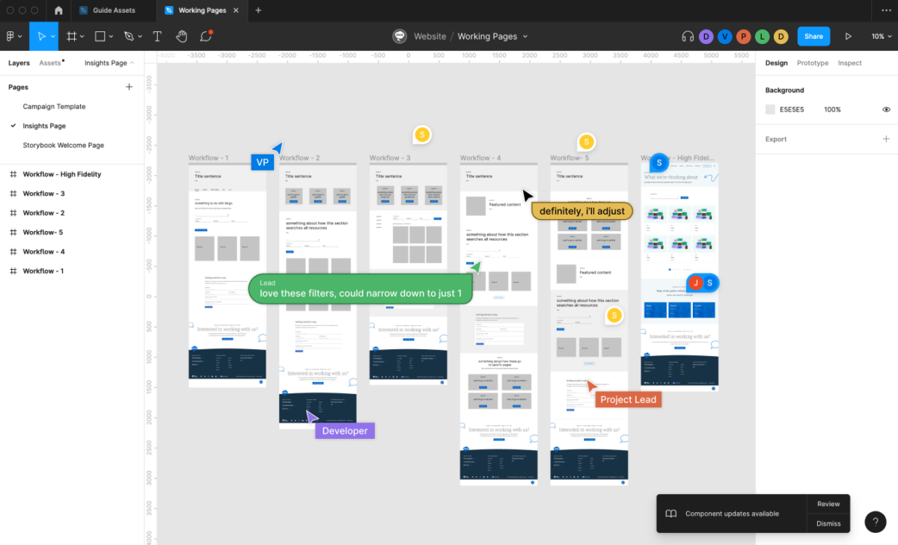Screen dimensions: 898x545
Task: Open the main Figma menu
Action: click(10, 36)
